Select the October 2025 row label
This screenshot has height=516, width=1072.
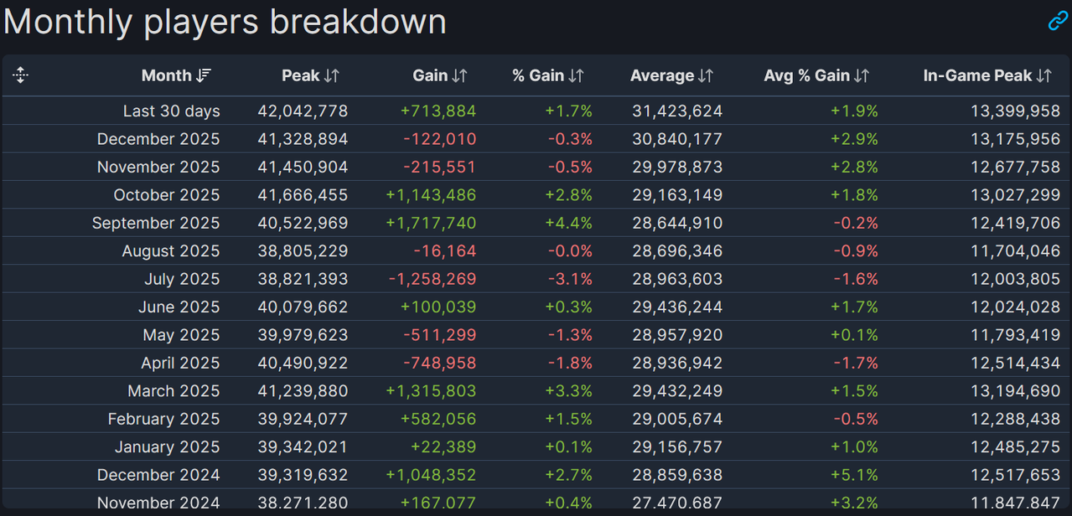click(167, 195)
